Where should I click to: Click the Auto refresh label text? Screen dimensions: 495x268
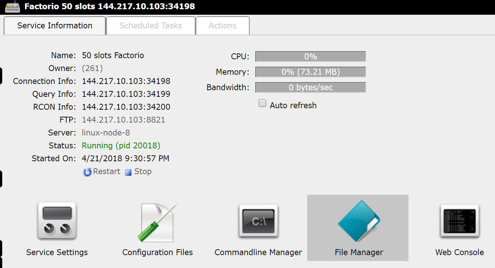click(x=293, y=105)
